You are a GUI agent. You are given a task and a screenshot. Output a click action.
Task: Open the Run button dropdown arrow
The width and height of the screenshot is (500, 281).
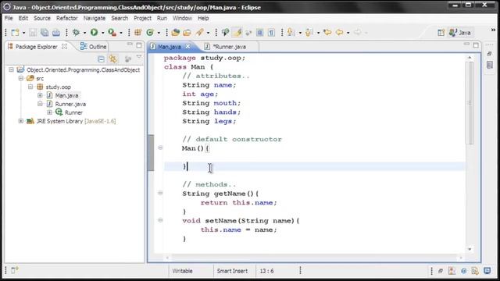[x=102, y=33]
